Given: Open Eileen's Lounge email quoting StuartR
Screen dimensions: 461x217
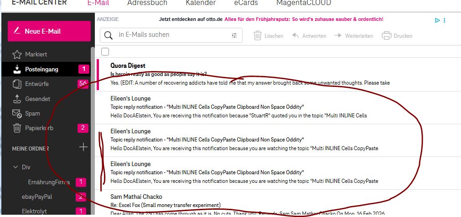Looking at the screenshot, I should [278, 107].
